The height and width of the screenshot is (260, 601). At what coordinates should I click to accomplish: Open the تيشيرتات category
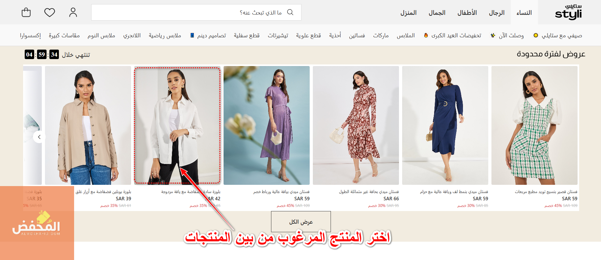(278, 35)
